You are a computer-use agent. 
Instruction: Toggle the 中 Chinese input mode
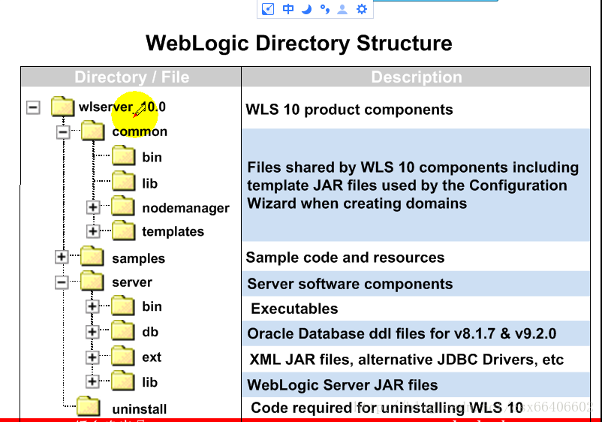pos(288,9)
